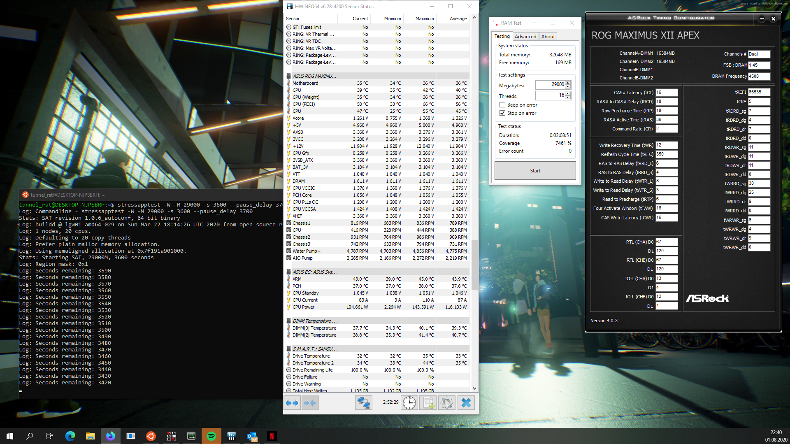
Task: Select the S.M.A.R.T.: SAMSU... group header
Action: tap(377, 349)
